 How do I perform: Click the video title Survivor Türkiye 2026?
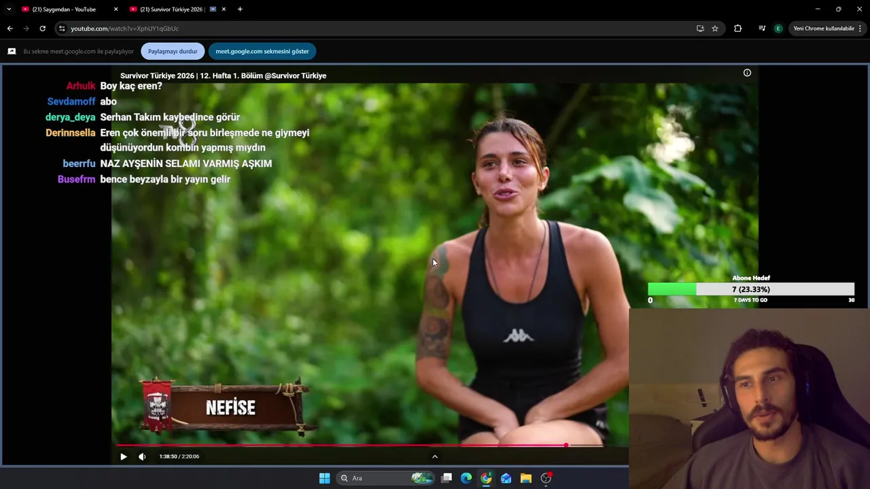pos(223,75)
